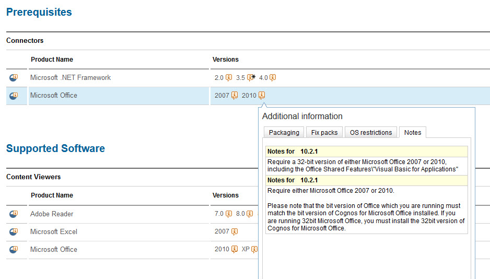Screen dimensions: 490x279
Task: Select the Notes tab
Action: [413, 133]
